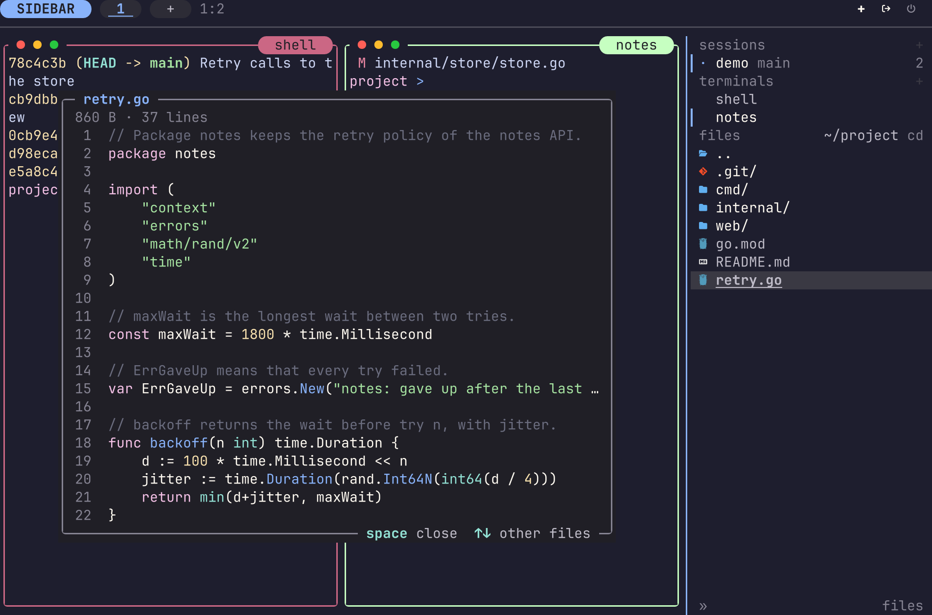This screenshot has width=932, height=615.
Task: Click the markdown icon beside README.md
Action: click(x=703, y=262)
